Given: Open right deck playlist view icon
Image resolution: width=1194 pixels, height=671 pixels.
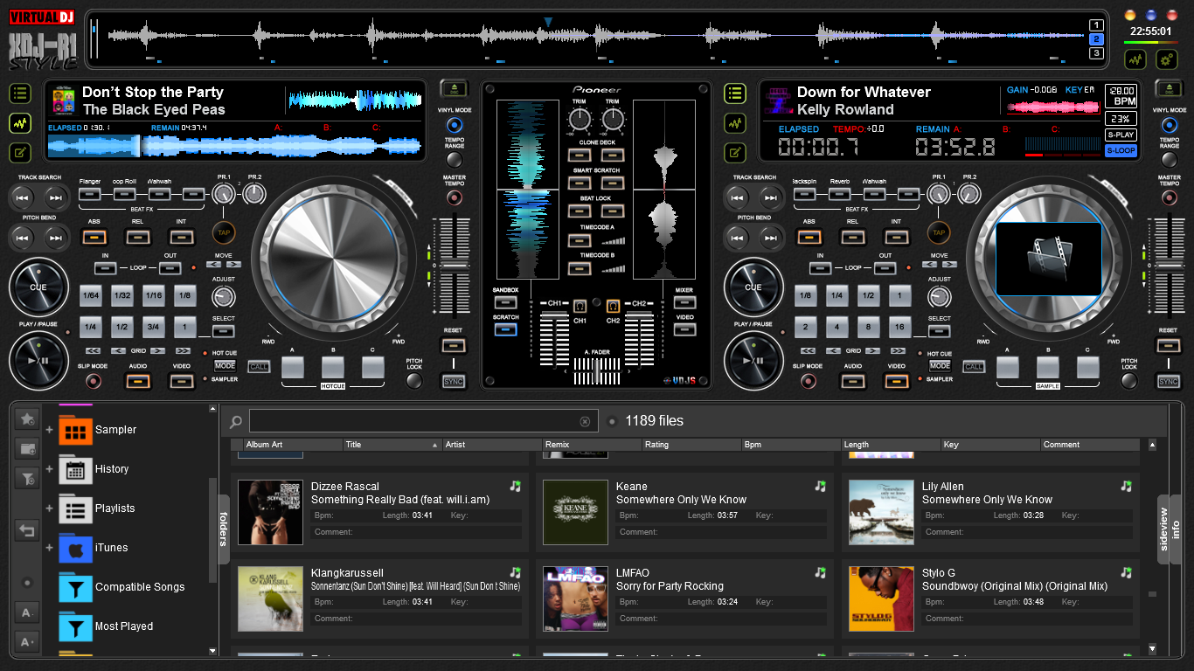Looking at the screenshot, I should (735, 93).
